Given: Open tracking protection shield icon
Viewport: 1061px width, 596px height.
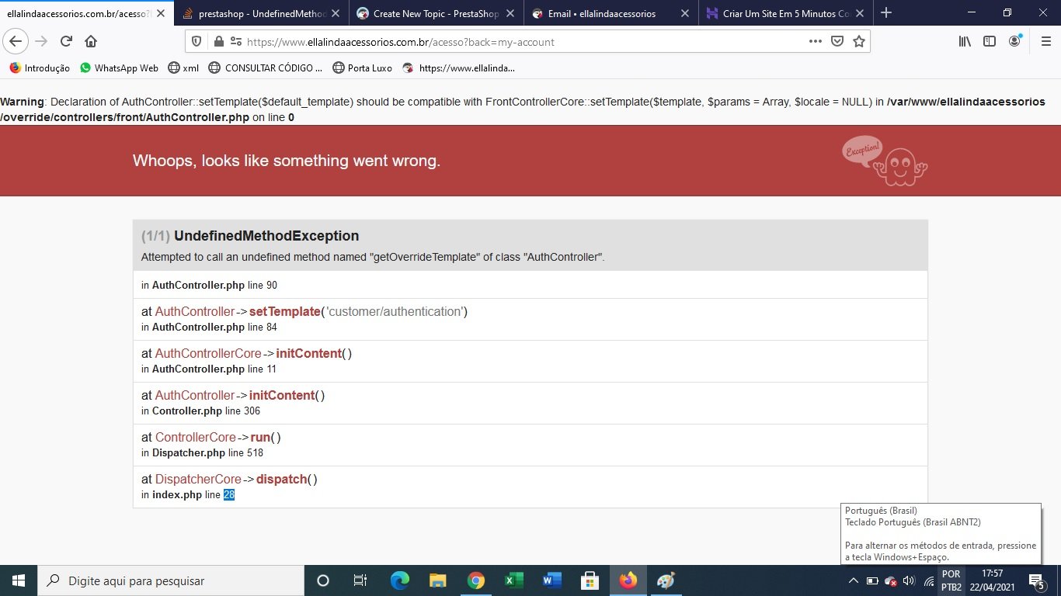Looking at the screenshot, I should tap(197, 42).
